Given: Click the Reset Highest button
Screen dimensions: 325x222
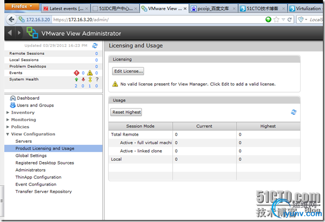Looking at the screenshot, I should (126, 112).
